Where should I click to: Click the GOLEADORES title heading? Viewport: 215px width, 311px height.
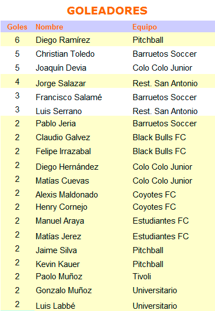click(107, 11)
